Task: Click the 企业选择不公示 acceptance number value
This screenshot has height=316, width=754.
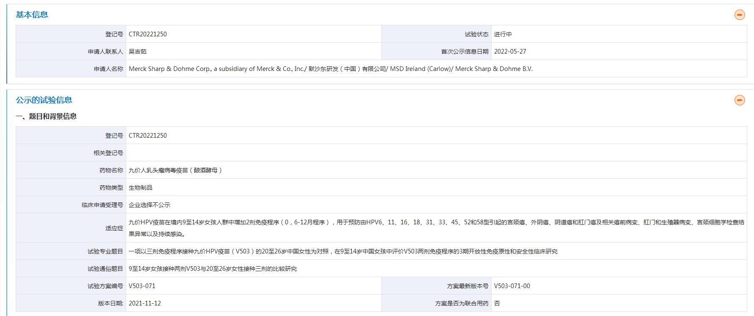Action: coord(149,205)
